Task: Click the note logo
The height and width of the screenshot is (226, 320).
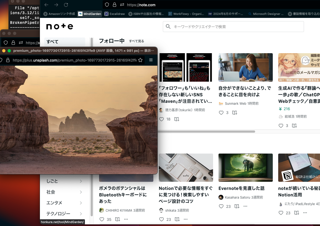Action: pyautogui.click(x=59, y=26)
